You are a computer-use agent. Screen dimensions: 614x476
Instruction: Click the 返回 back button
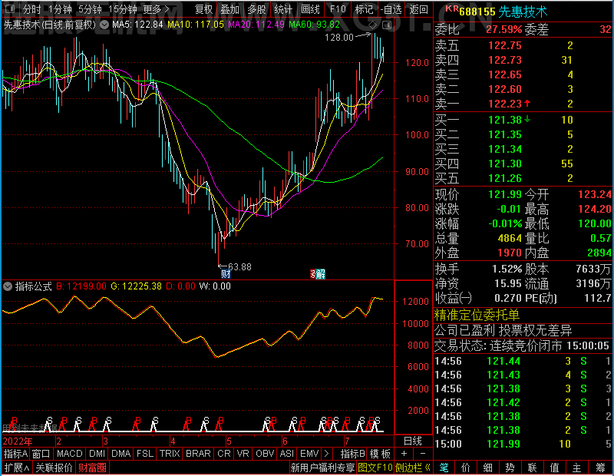418,9
